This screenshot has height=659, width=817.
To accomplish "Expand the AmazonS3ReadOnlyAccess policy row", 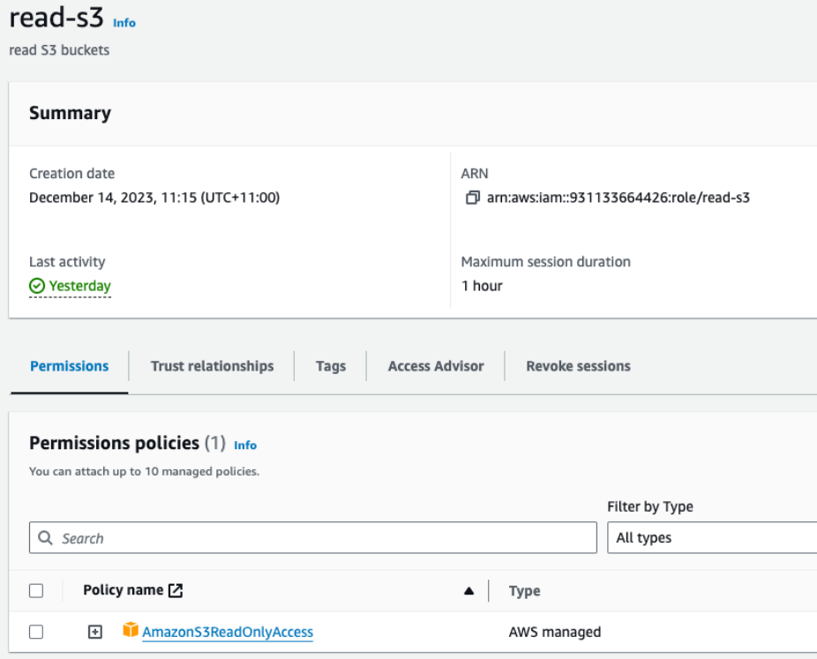I will [94, 632].
